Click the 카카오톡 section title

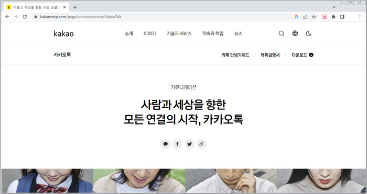tap(62, 54)
